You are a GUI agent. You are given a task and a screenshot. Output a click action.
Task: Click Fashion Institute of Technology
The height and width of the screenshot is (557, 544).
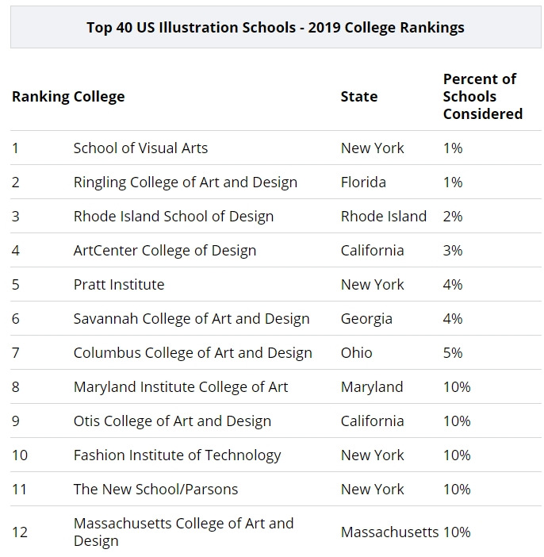point(177,455)
